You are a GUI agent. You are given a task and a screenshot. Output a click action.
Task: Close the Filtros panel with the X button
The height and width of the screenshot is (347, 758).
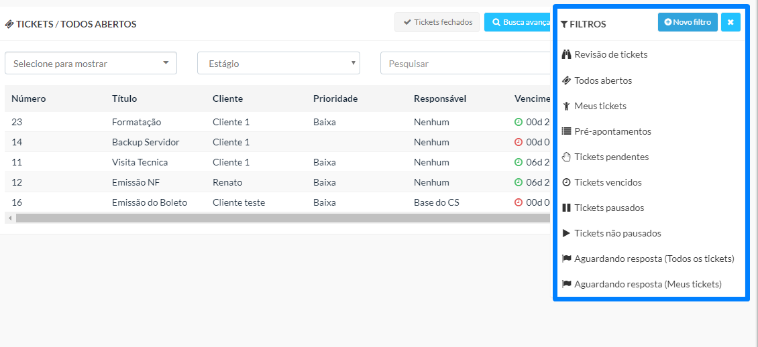(x=730, y=22)
